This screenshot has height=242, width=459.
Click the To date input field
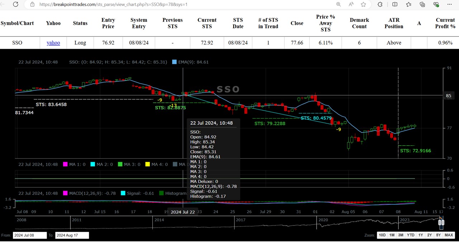(72, 235)
